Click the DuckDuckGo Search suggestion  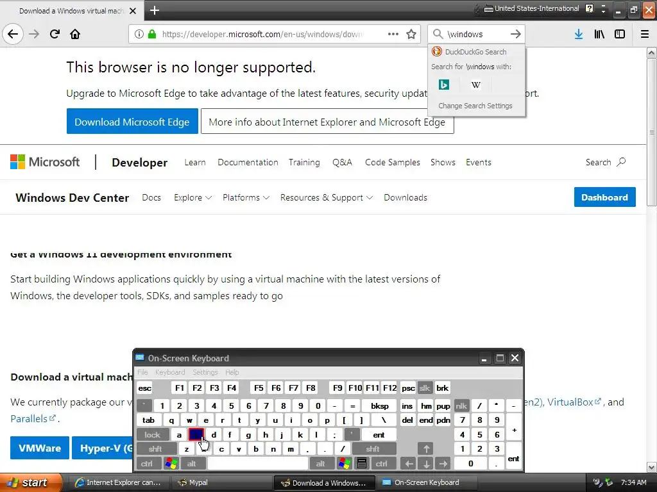pos(477,52)
